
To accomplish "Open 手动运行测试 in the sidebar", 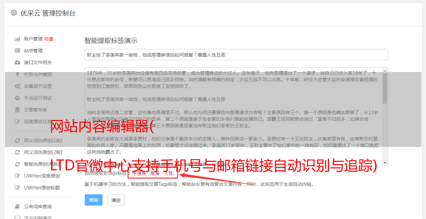I will pos(38,98).
